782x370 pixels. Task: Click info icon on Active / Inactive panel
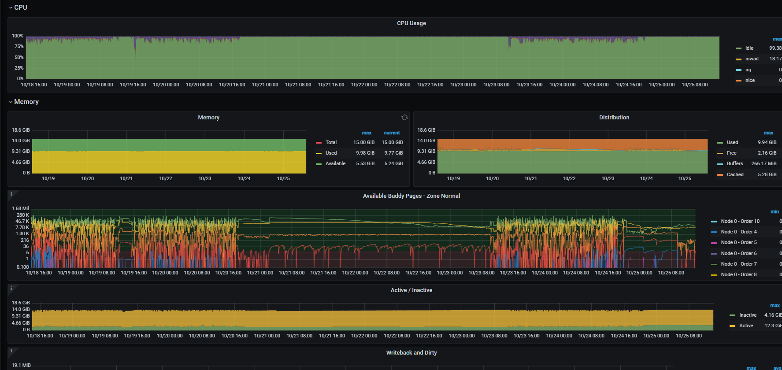click(x=11, y=289)
